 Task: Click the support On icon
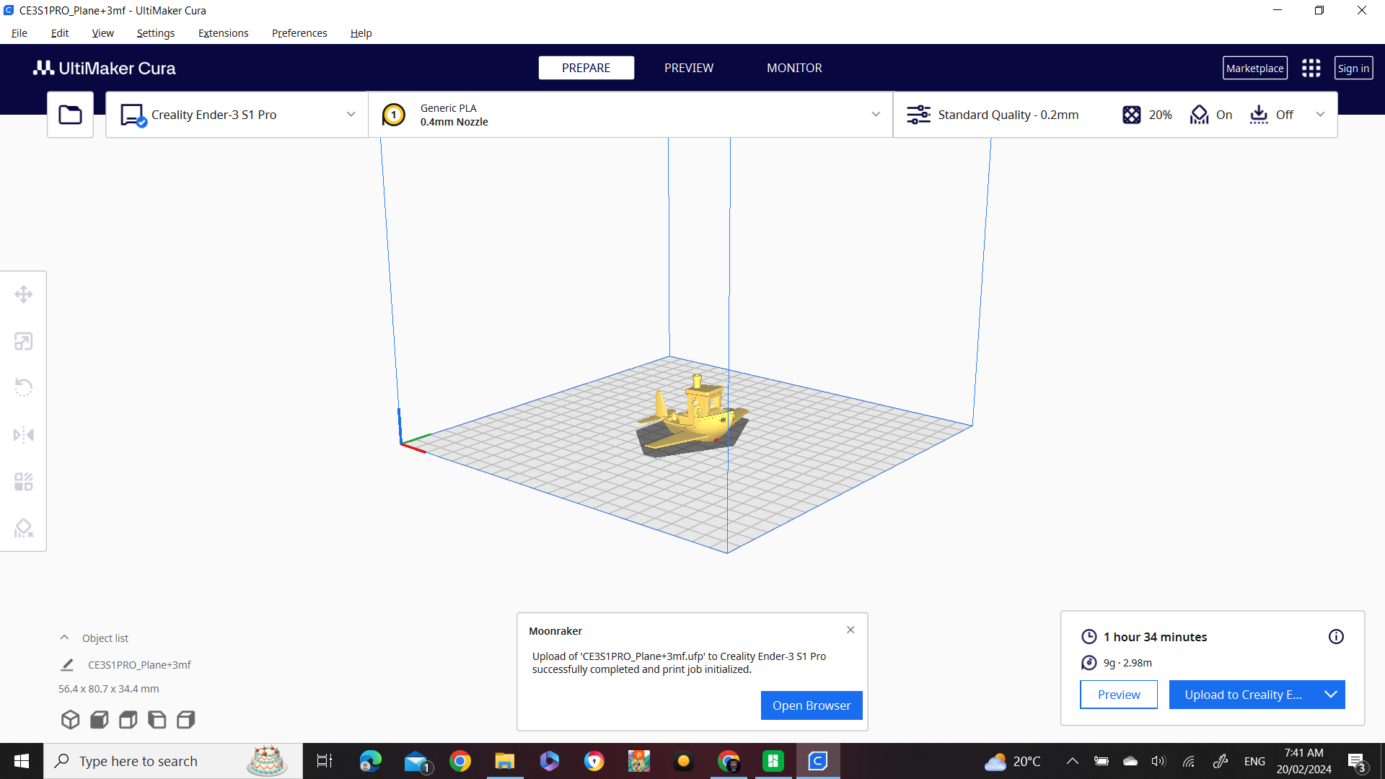coord(1199,115)
